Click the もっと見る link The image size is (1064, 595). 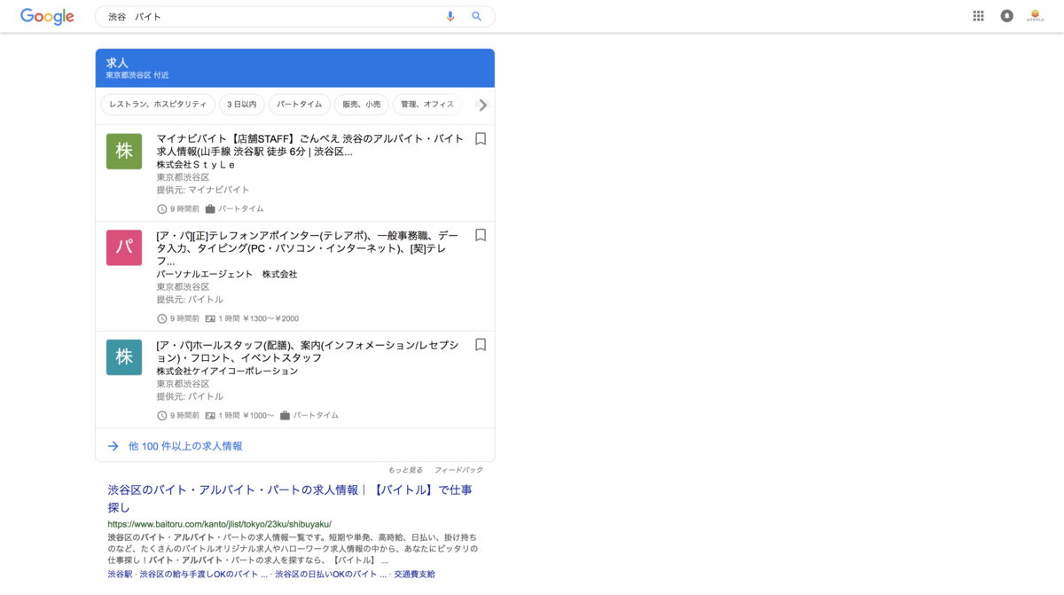click(x=405, y=470)
